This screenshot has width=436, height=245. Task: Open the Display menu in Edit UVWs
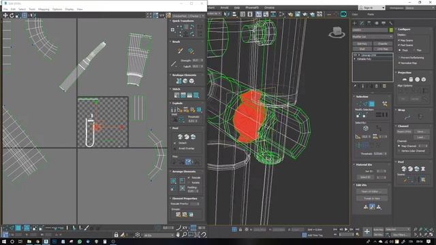tap(69, 9)
